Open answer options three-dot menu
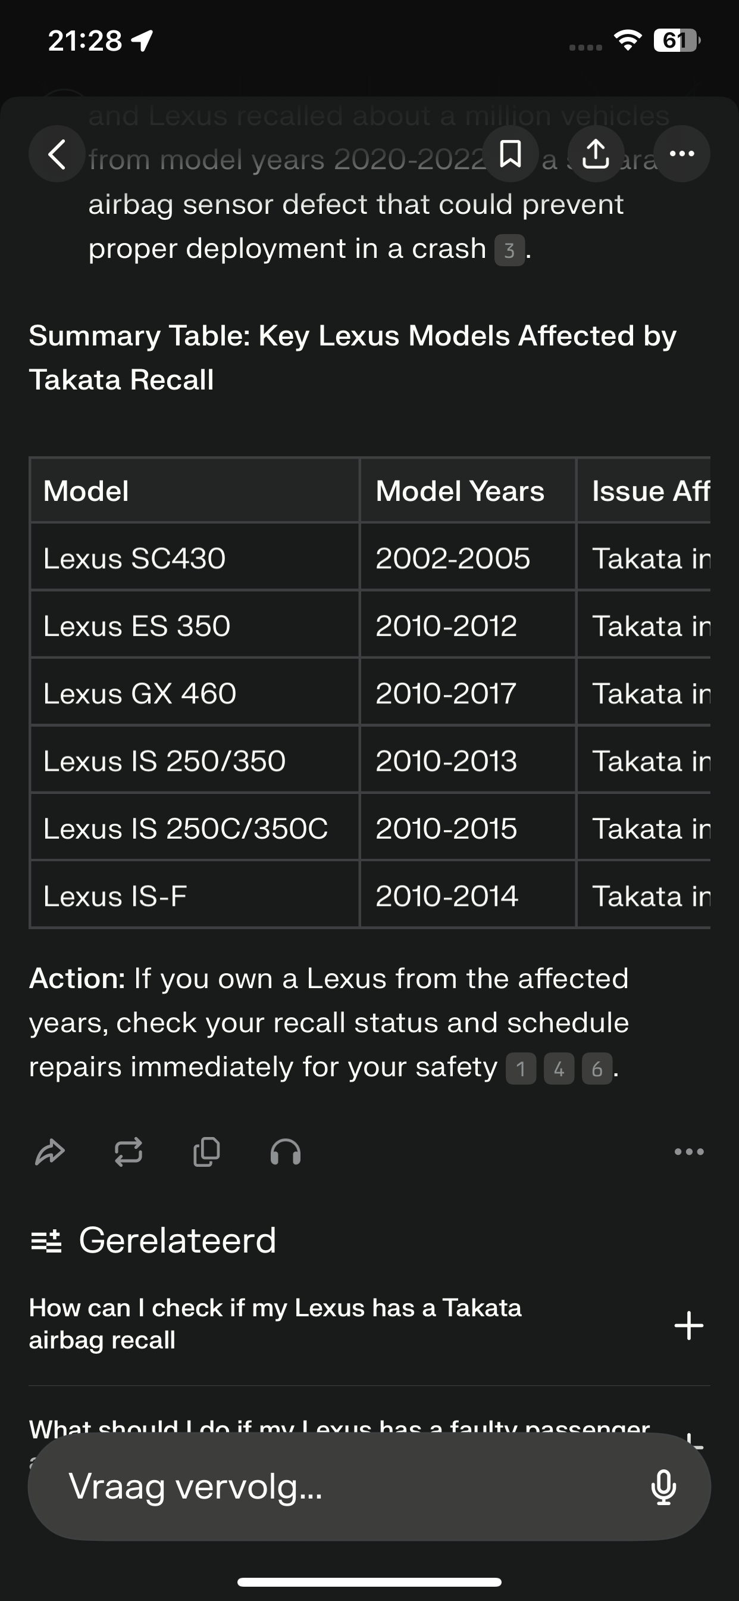The image size is (739, 1601). tap(688, 1153)
